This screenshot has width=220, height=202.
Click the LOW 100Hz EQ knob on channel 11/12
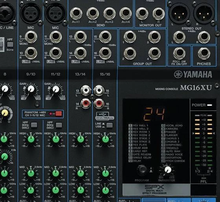coord(56,191)
